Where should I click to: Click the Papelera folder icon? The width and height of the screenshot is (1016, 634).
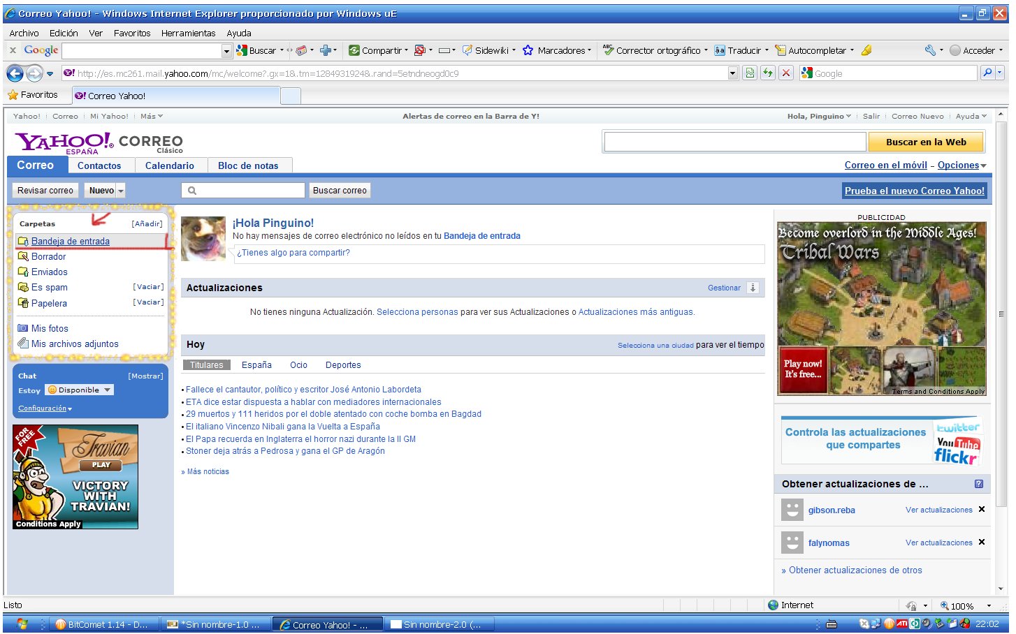coord(23,303)
